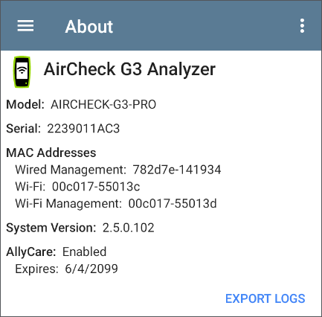Click the MAC Addresses section label
The height and width of the screenshot is (317, 322).
(51, 153)
